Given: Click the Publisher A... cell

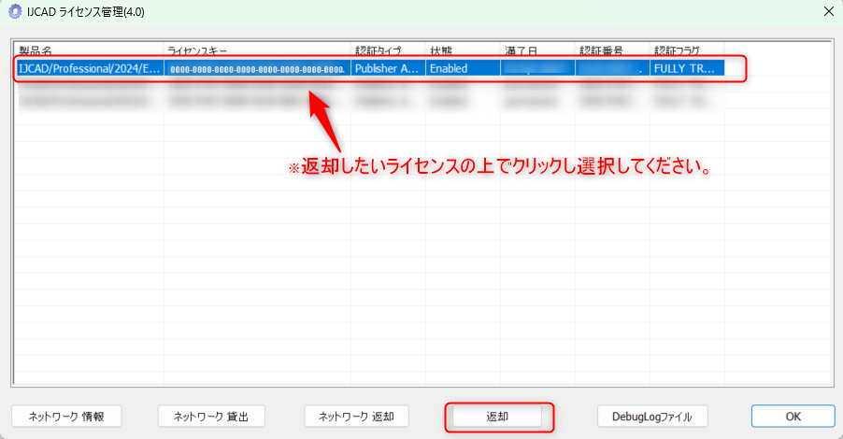Looking at the screenshot, I should click(388, 69).
